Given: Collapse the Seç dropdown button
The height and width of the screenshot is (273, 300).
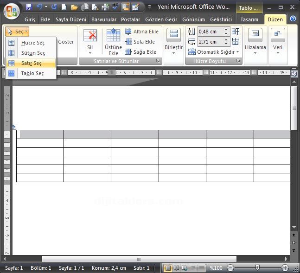Looking at the screenshot, I should 17,32.
